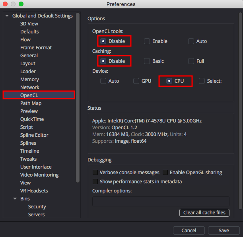Select the OpenCL sidebar entry
The width and height of the screenshot is (243, 237).
pyautogui.click(x=39, y=95)
